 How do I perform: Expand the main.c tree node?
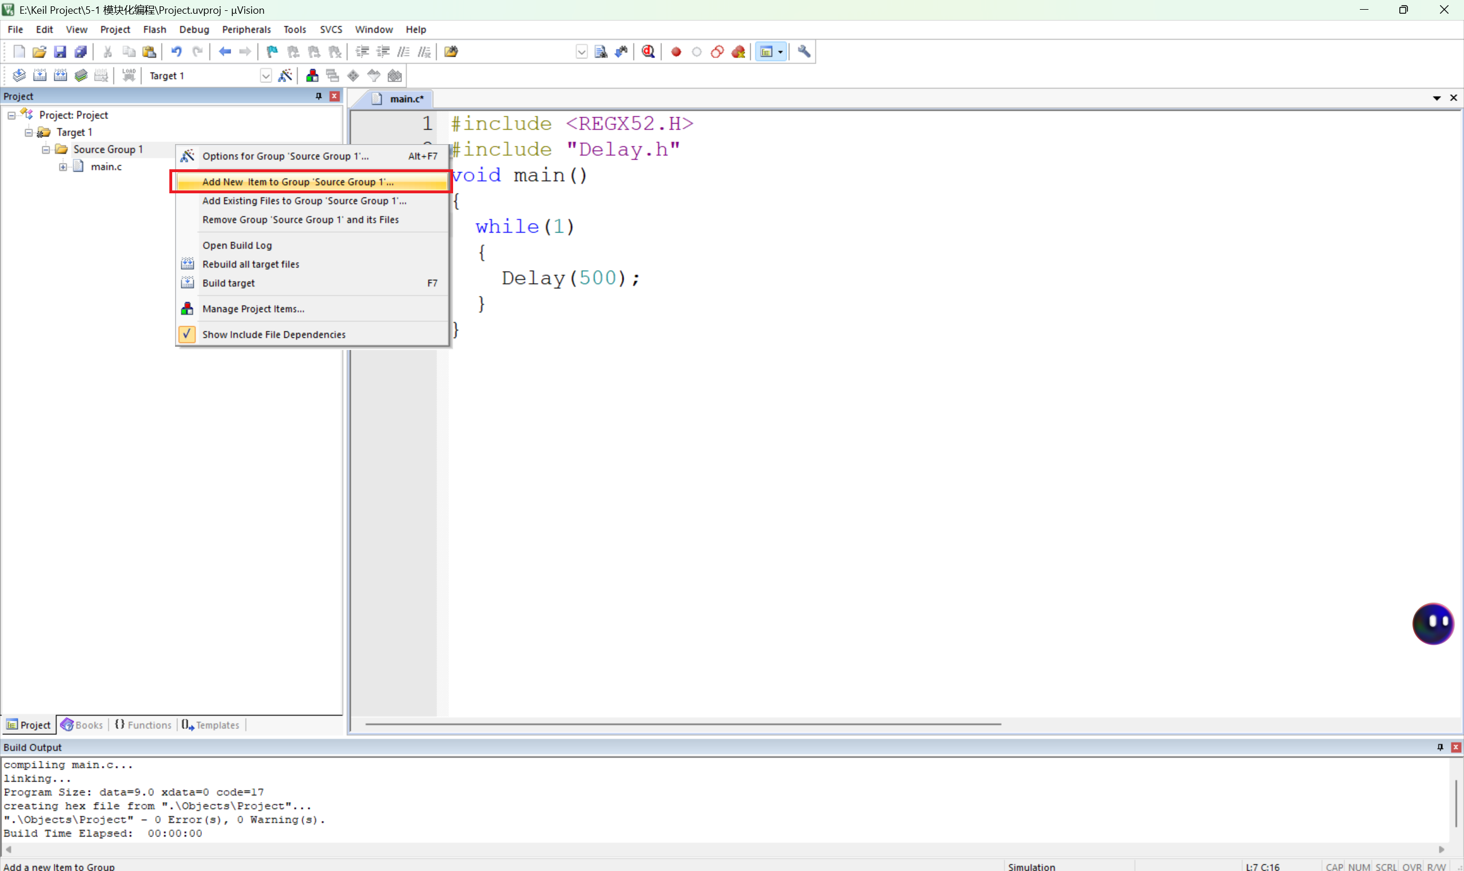[x=63, y=166]
